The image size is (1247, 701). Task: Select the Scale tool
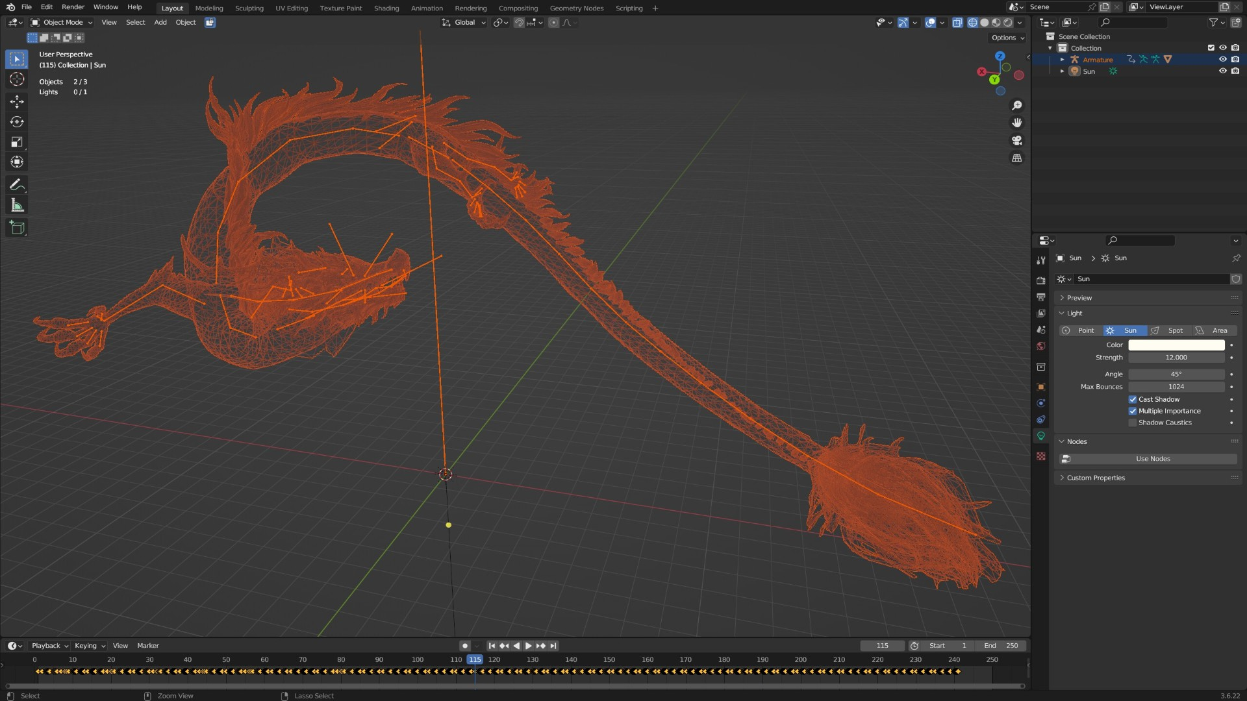[17, 141]
